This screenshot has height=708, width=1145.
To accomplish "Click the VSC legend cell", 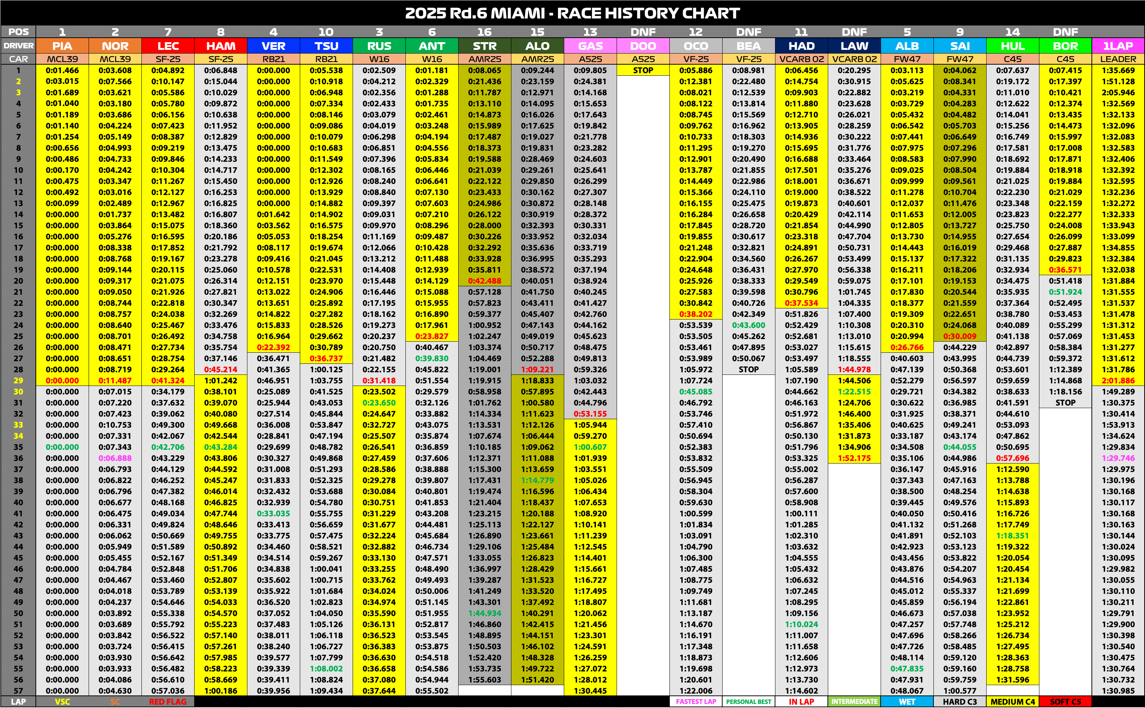I will (x=62, y=701).
